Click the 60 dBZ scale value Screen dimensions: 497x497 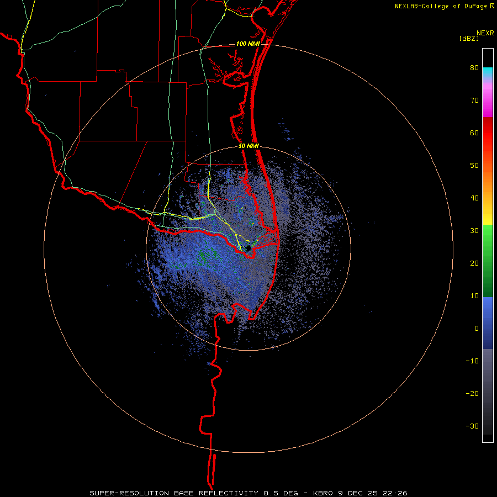(474, 133)
